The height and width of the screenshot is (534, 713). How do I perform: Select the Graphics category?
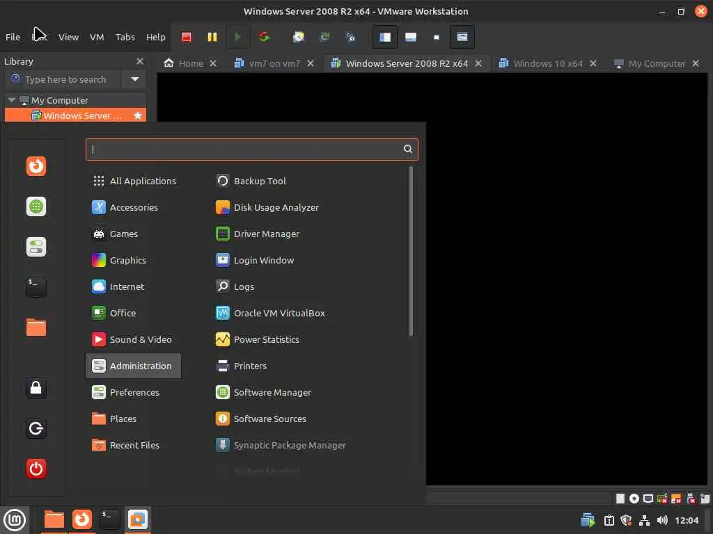tap(134, 260)
